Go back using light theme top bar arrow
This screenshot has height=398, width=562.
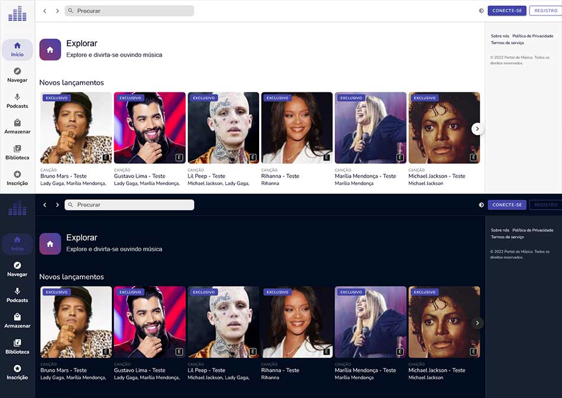[x=45, y=11]
